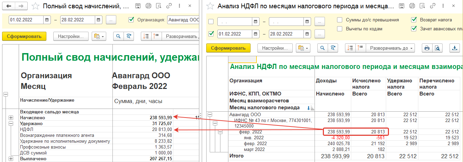Click Find magnifier in Анализ НДФЛ toolbar
The height and width of the screenshot is (162, 463).
[x=323, y=48]
